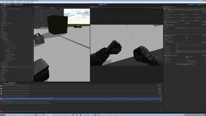
Task: Open the Edit menu
Action: 4,3
